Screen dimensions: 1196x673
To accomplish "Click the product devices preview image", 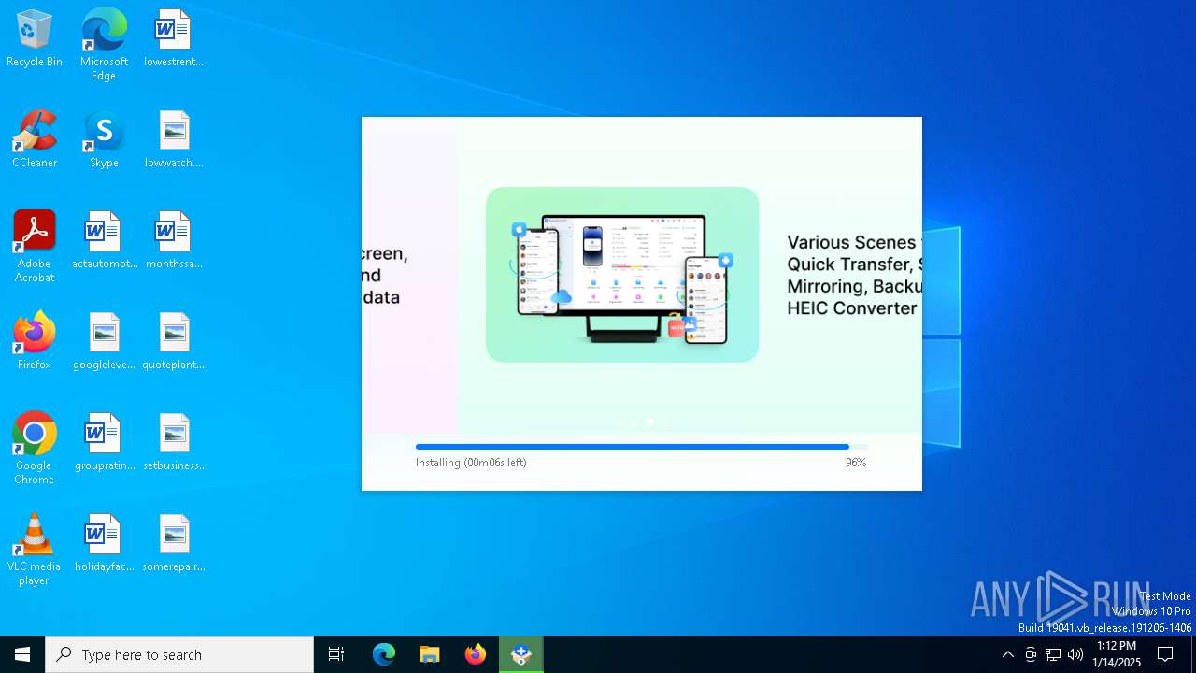I will coord(622,275).
